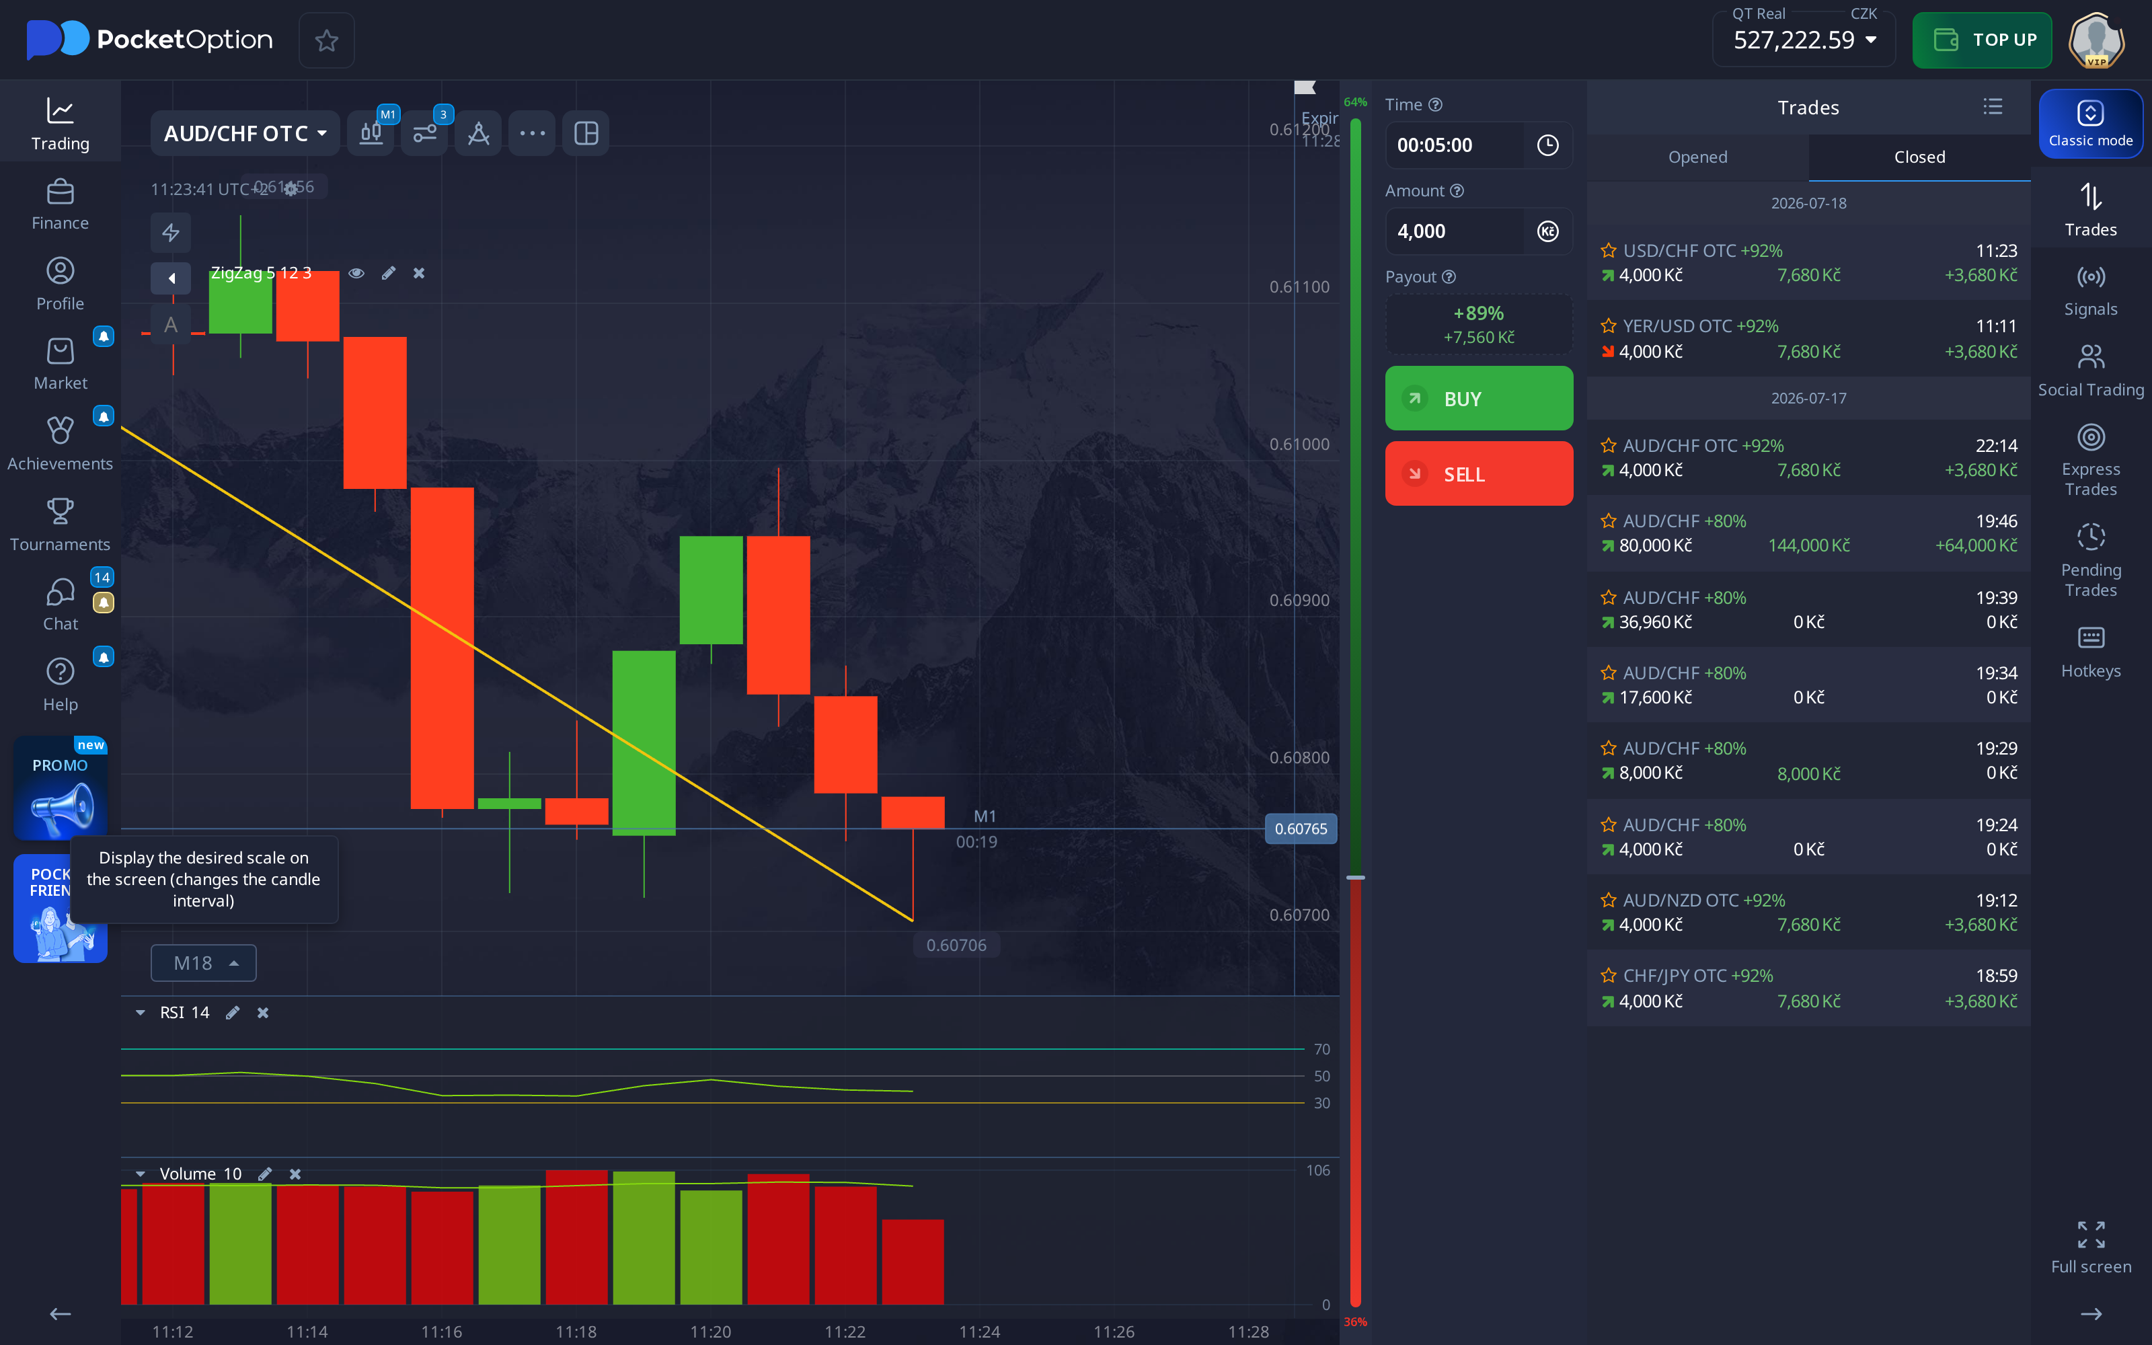Click the PocketOption logo
This screenshot has width=2152, height=1345.
(149, 40)
